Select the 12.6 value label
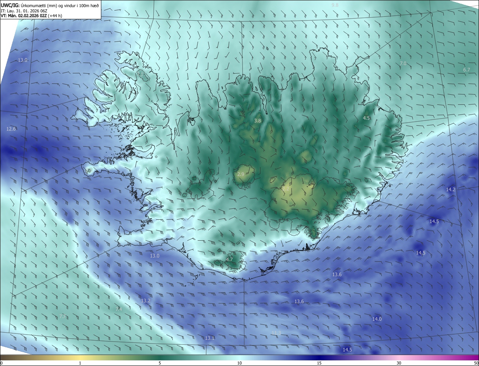 (x=11, y=129)
